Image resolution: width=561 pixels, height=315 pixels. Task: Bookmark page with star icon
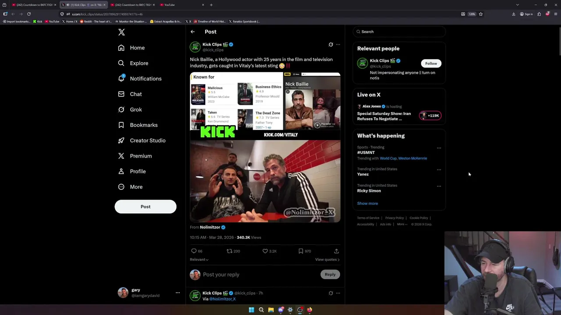point(481,14)
